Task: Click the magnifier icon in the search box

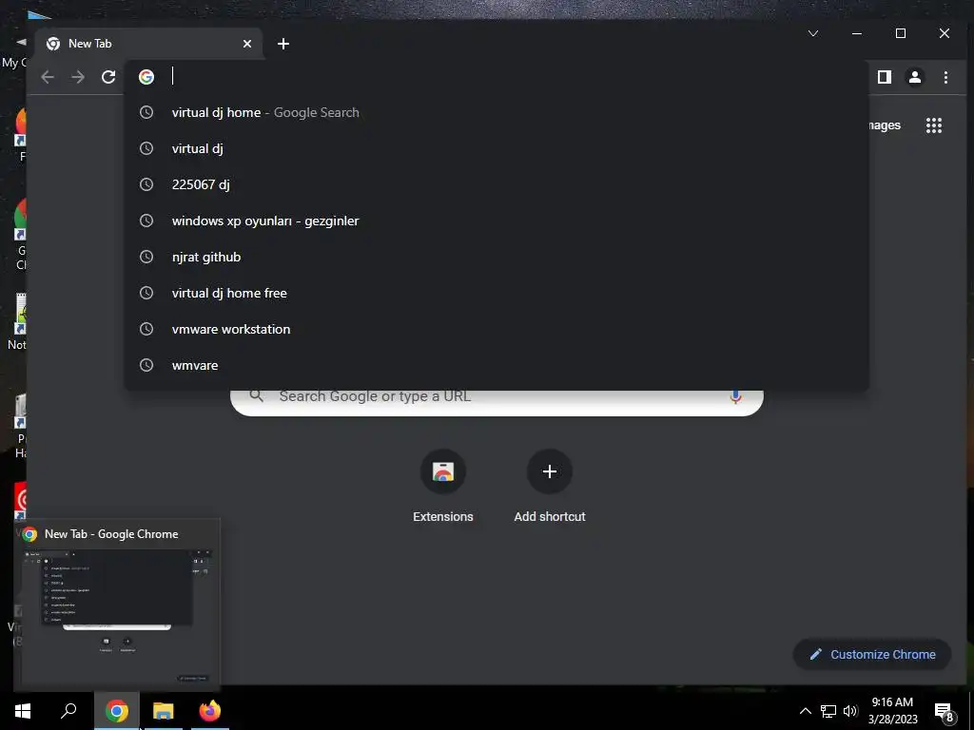Action: point(257,396)
